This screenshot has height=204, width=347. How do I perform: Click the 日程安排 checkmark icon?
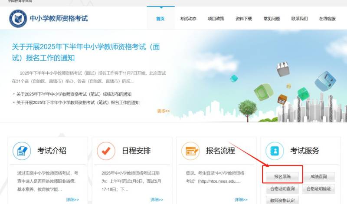pyautogui.click(x=106, y=151)
